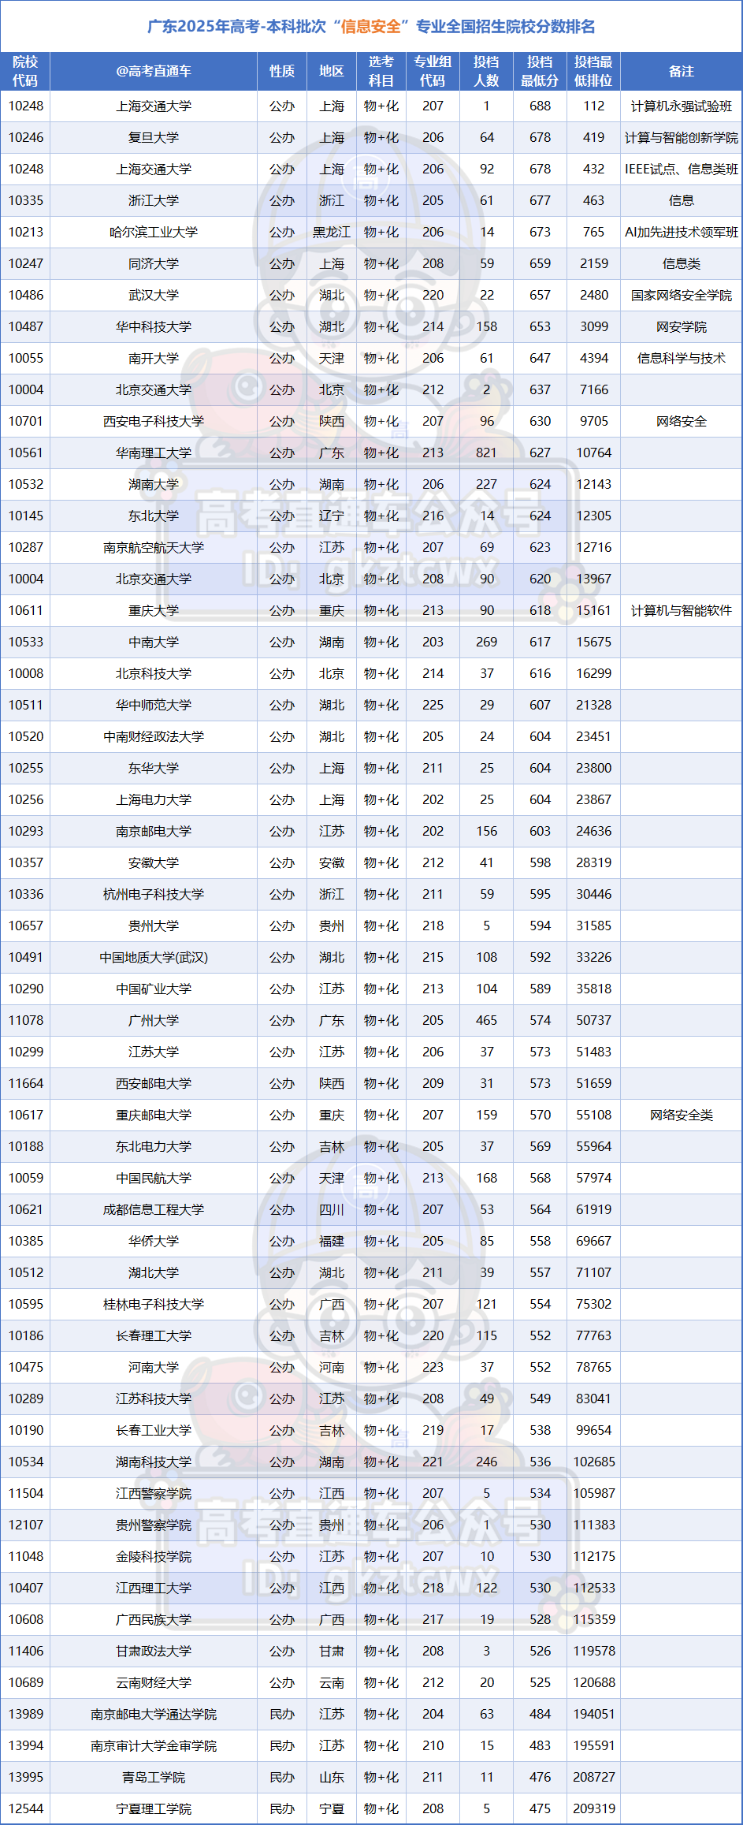
Task: Click the 同济大学 school name
Action: [x=154, y=263]
